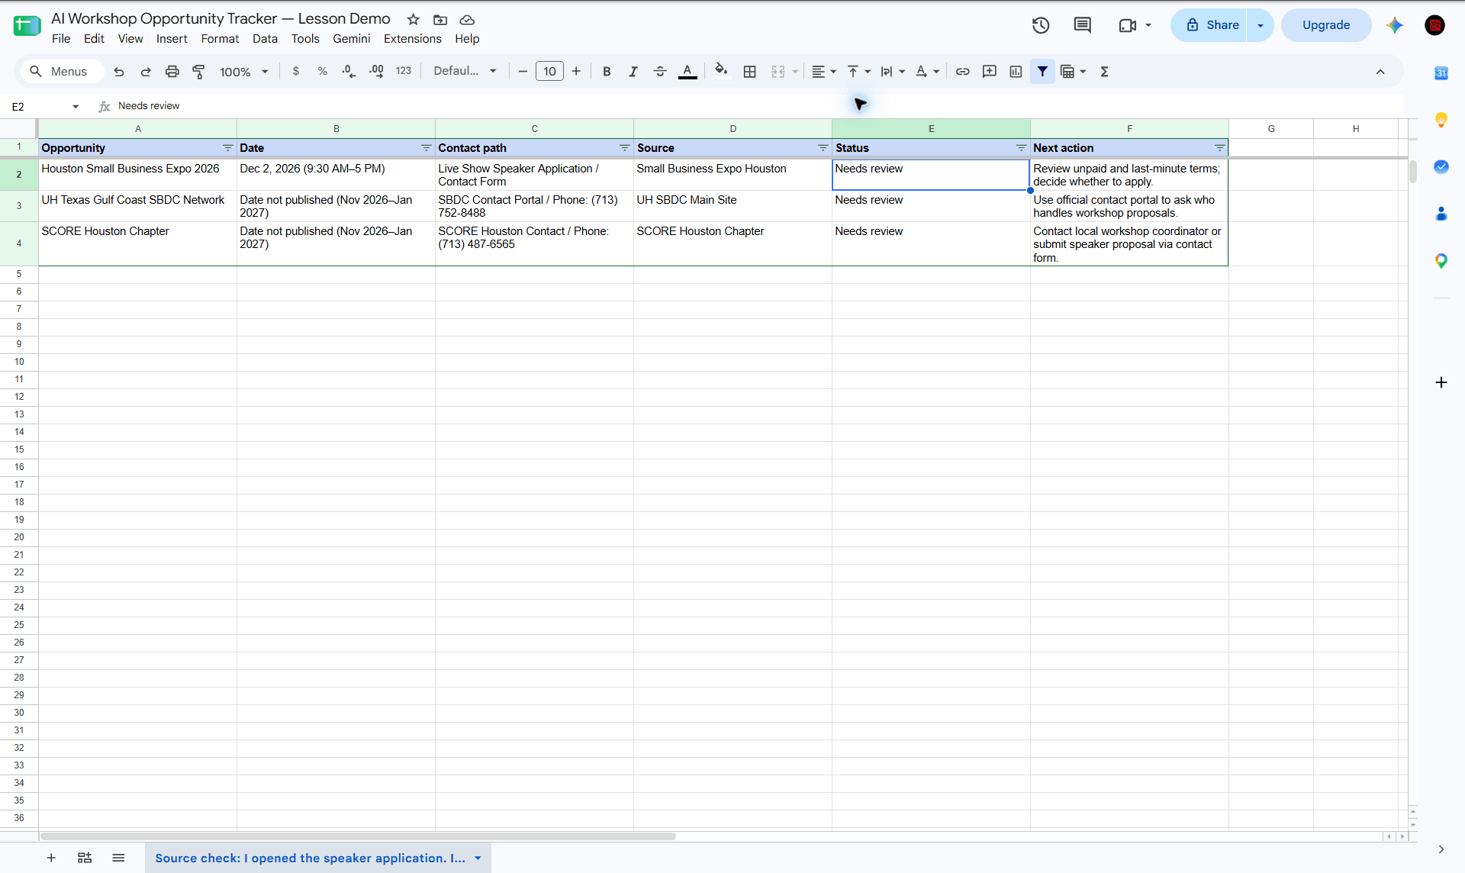1465x873 pixels.
Task: Open the font family dropdown
Action: 465,72
